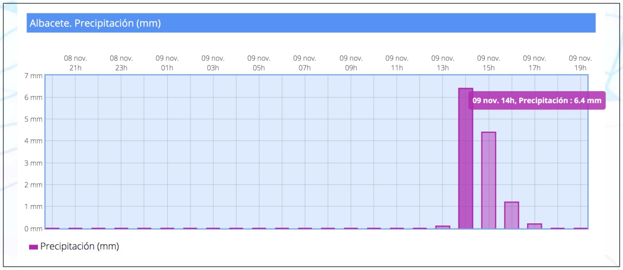Click the 09 nov. 05h axis label
This screenshot has height=270, width=623.
259,63
